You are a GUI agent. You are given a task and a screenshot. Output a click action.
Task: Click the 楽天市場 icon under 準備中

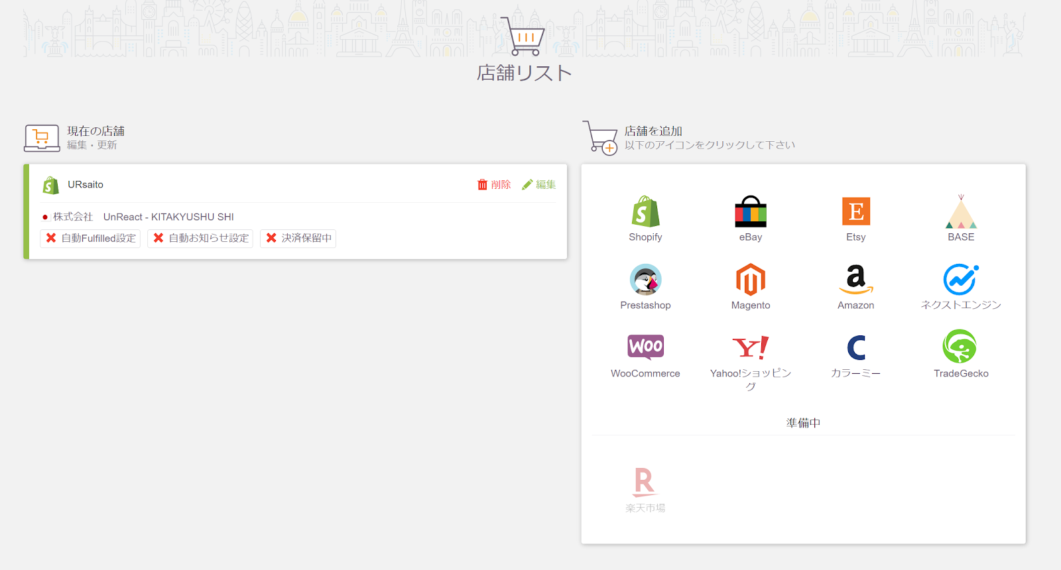click(x=645, y=483)
